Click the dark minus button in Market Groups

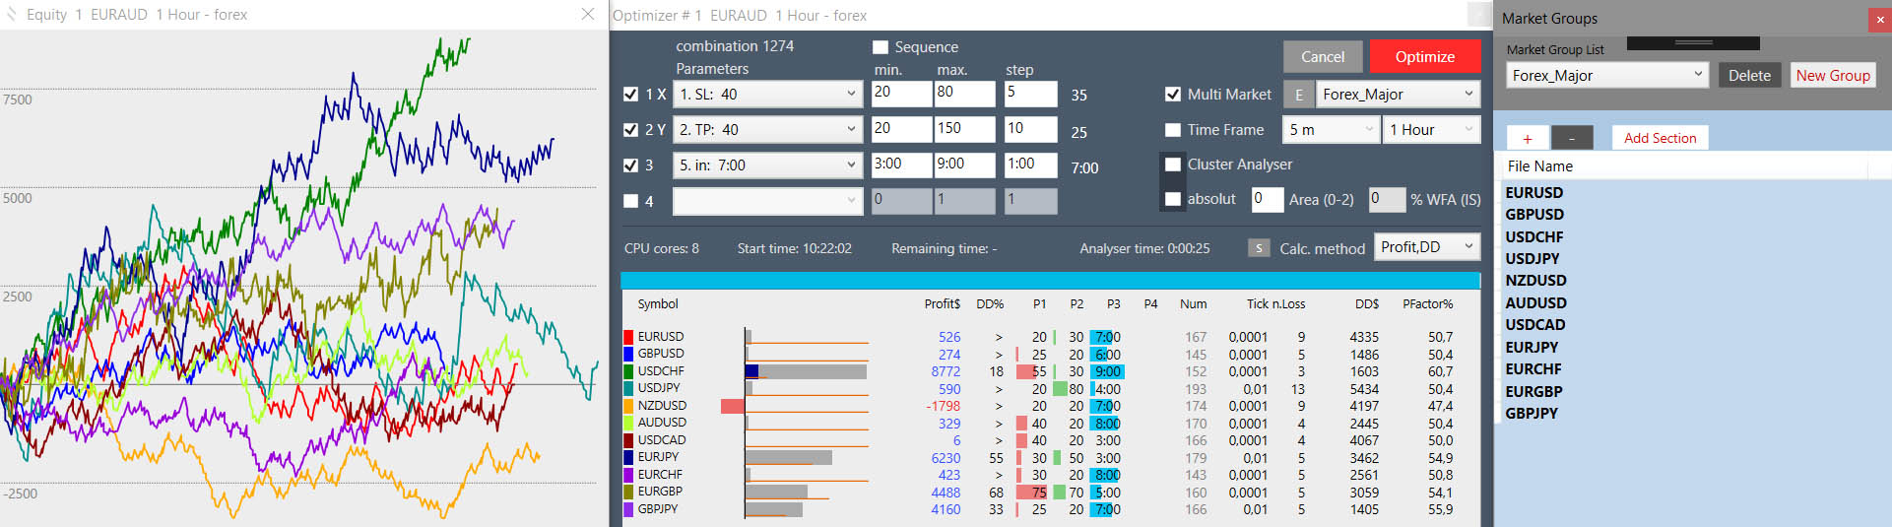pyautogui.click(x=1571, y=138)
